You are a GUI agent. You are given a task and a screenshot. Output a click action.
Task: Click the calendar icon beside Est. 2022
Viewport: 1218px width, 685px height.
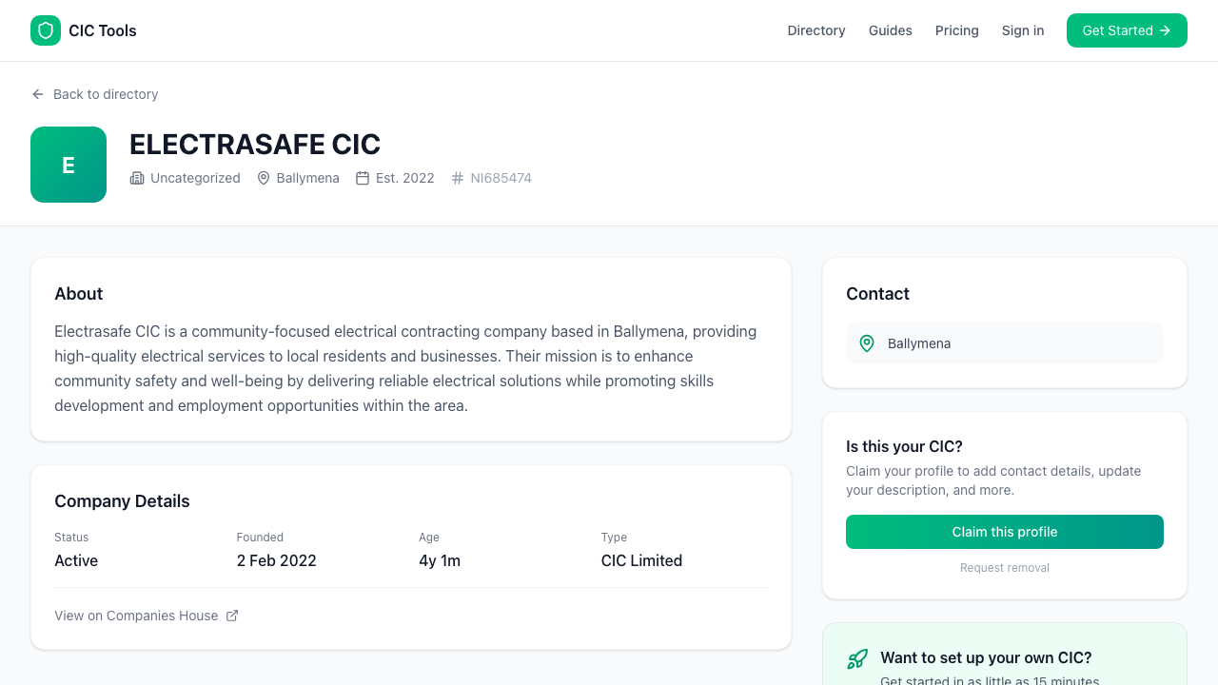[363, 178]
